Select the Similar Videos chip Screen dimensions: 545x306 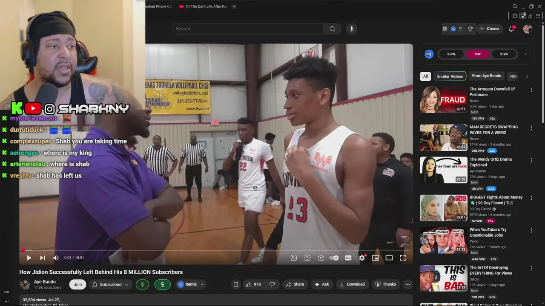450,76
